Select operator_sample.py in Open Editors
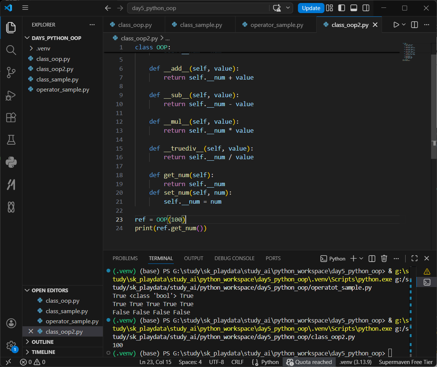Viewport: 437px width, 367px height. point(63,321)
